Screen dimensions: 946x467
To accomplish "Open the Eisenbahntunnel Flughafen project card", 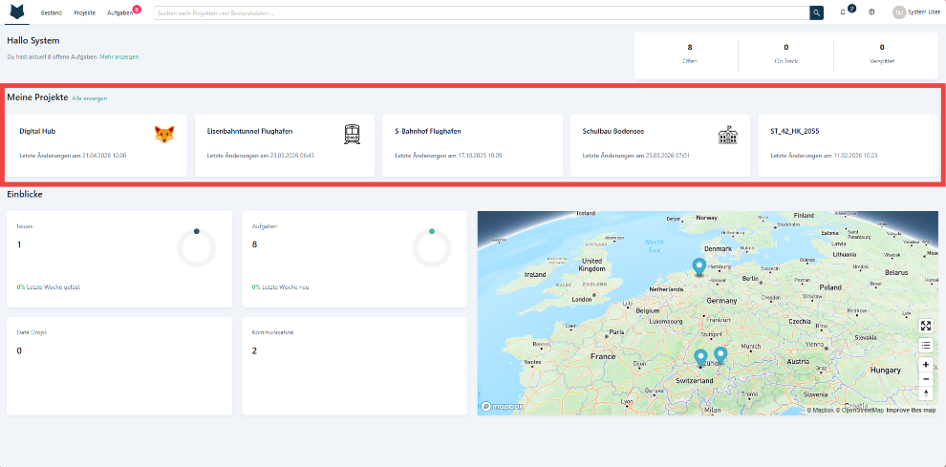I will point(284,145).
